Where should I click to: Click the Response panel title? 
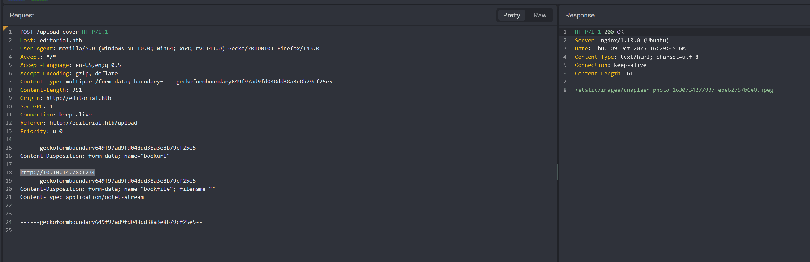click(580, 15)
